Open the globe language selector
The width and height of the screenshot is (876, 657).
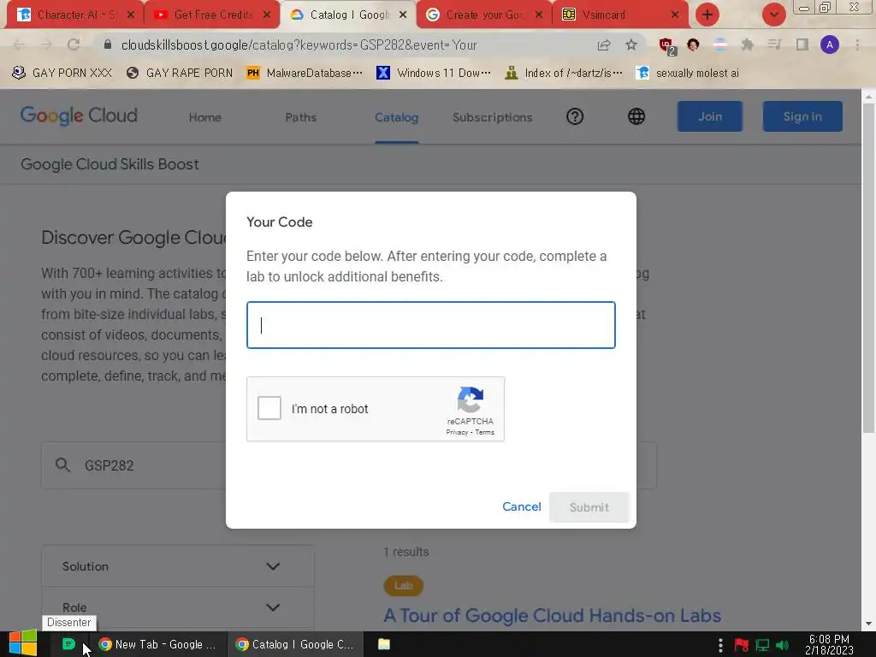[x=636, y=116]
